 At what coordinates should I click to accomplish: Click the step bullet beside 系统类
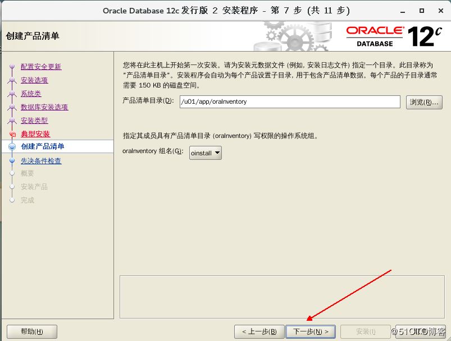(x=12, y=94)
